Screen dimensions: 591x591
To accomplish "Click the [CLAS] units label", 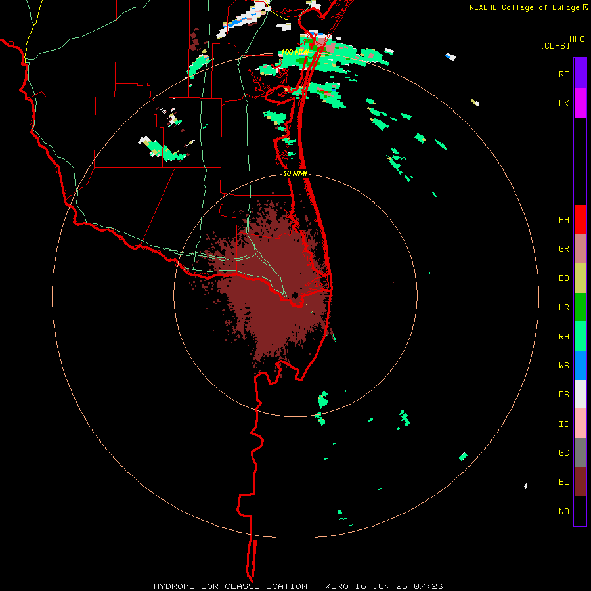I will [555, 45].
